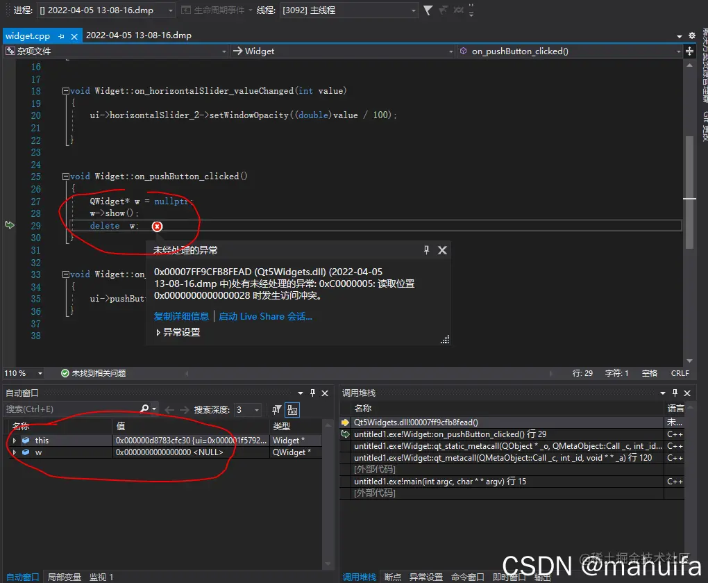
Task: Open Call Stack window options dropdown arrow
Action: coord(662,393)
